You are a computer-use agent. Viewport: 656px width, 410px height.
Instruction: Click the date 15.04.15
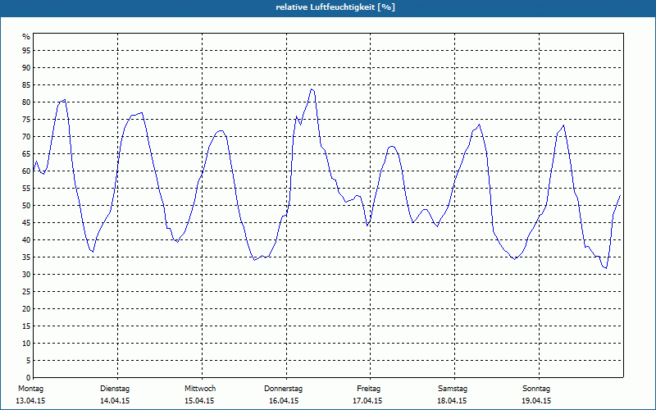click(x=199, y=401)
